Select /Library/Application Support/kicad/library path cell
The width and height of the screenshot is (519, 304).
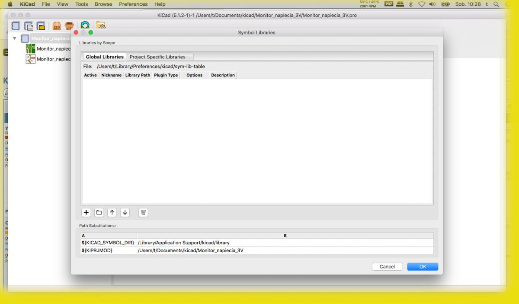pyautogui.click(x=285, y=243)
